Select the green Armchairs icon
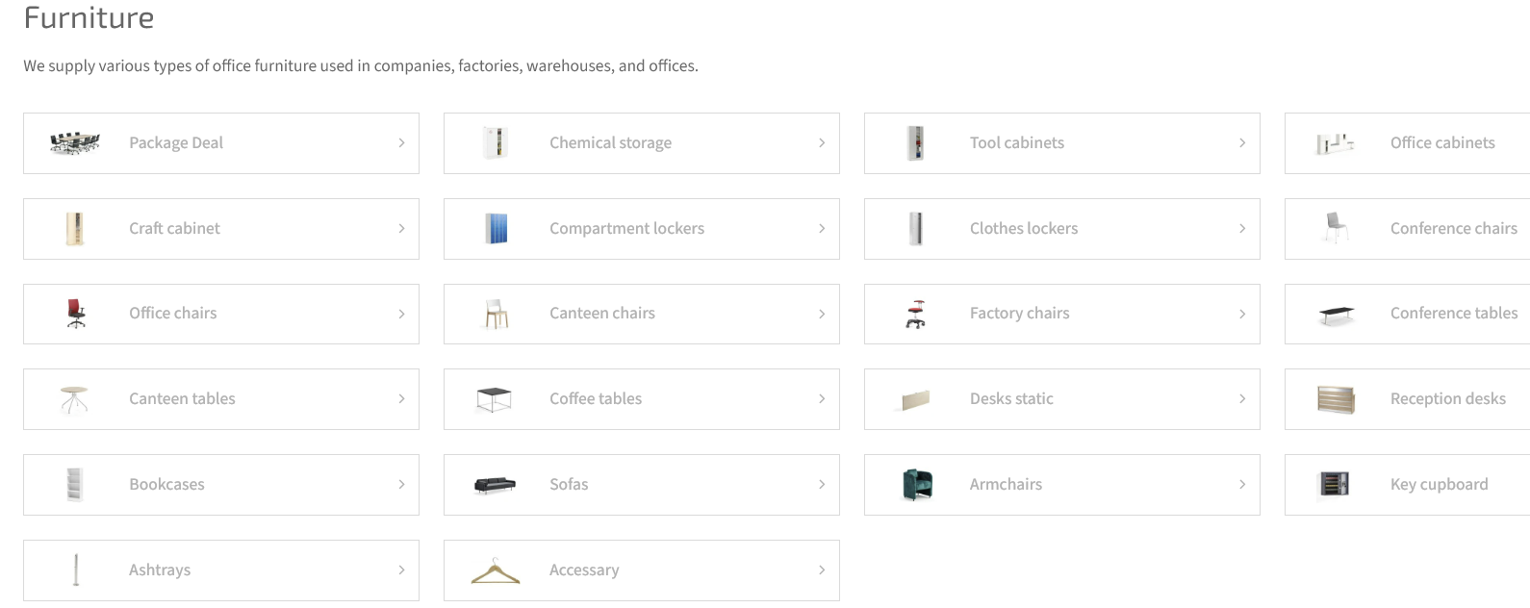The height and width of the screenshot is (608, 1530). (x=916, y=485)
